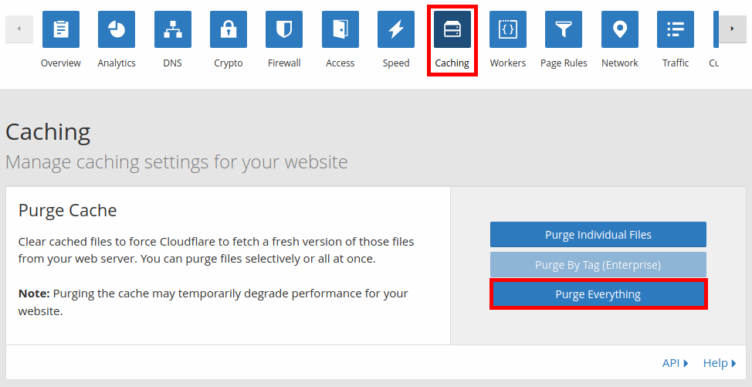Viewport: 752px width, 387px height.
Task: Click the Purge Individual Files button
Action: coord(598,235)
